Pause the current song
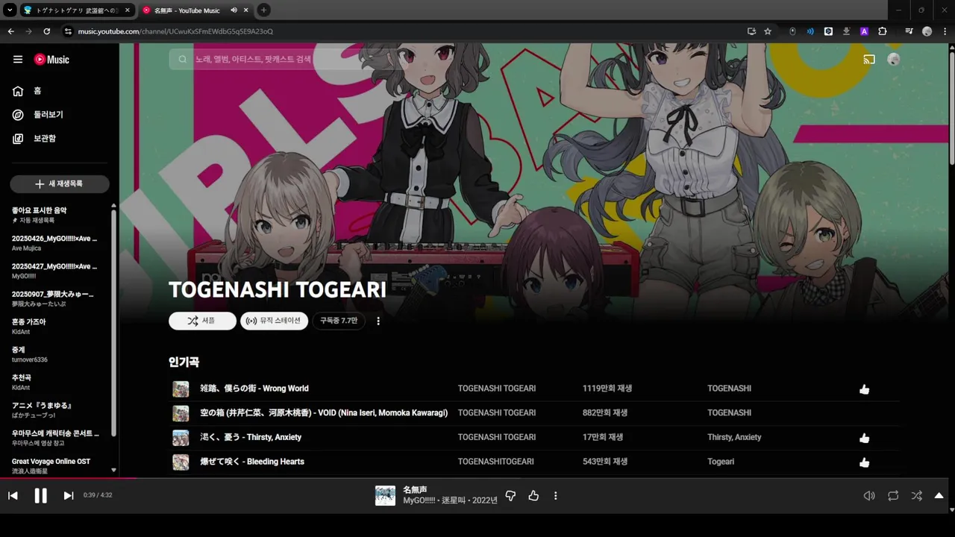Image resolution: width=955 pixels, height=537 pixels. [40, 496]
